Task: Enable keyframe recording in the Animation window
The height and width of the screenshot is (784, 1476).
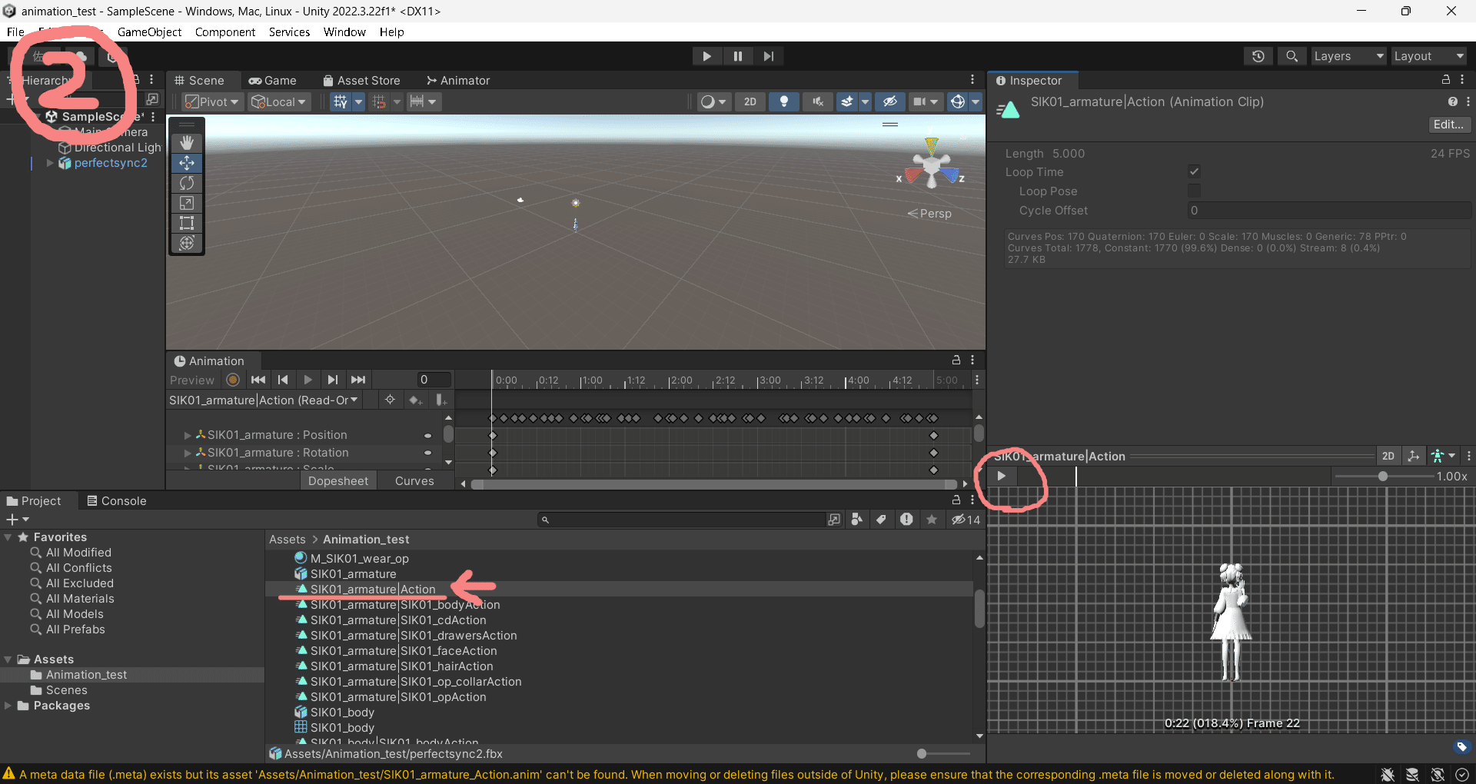Action: pyautogui.click(x=232, y=380)
